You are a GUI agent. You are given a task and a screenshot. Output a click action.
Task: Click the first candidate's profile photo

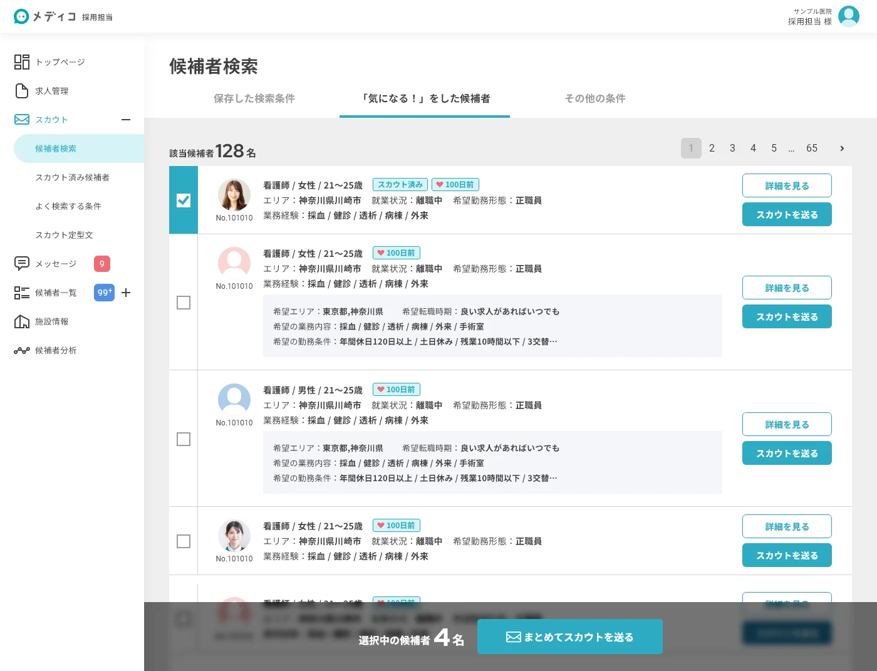234,194
